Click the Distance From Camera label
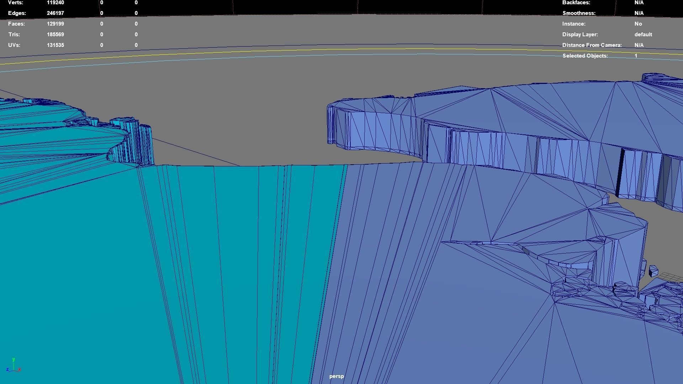The image size is (683, 384). (592, 45)
